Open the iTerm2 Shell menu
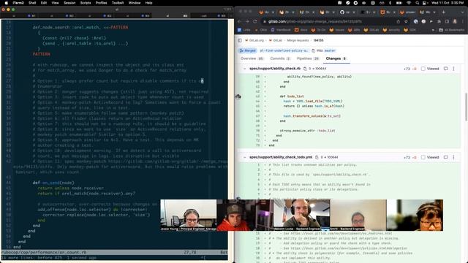The image size is (468, 263). (32, 3)
